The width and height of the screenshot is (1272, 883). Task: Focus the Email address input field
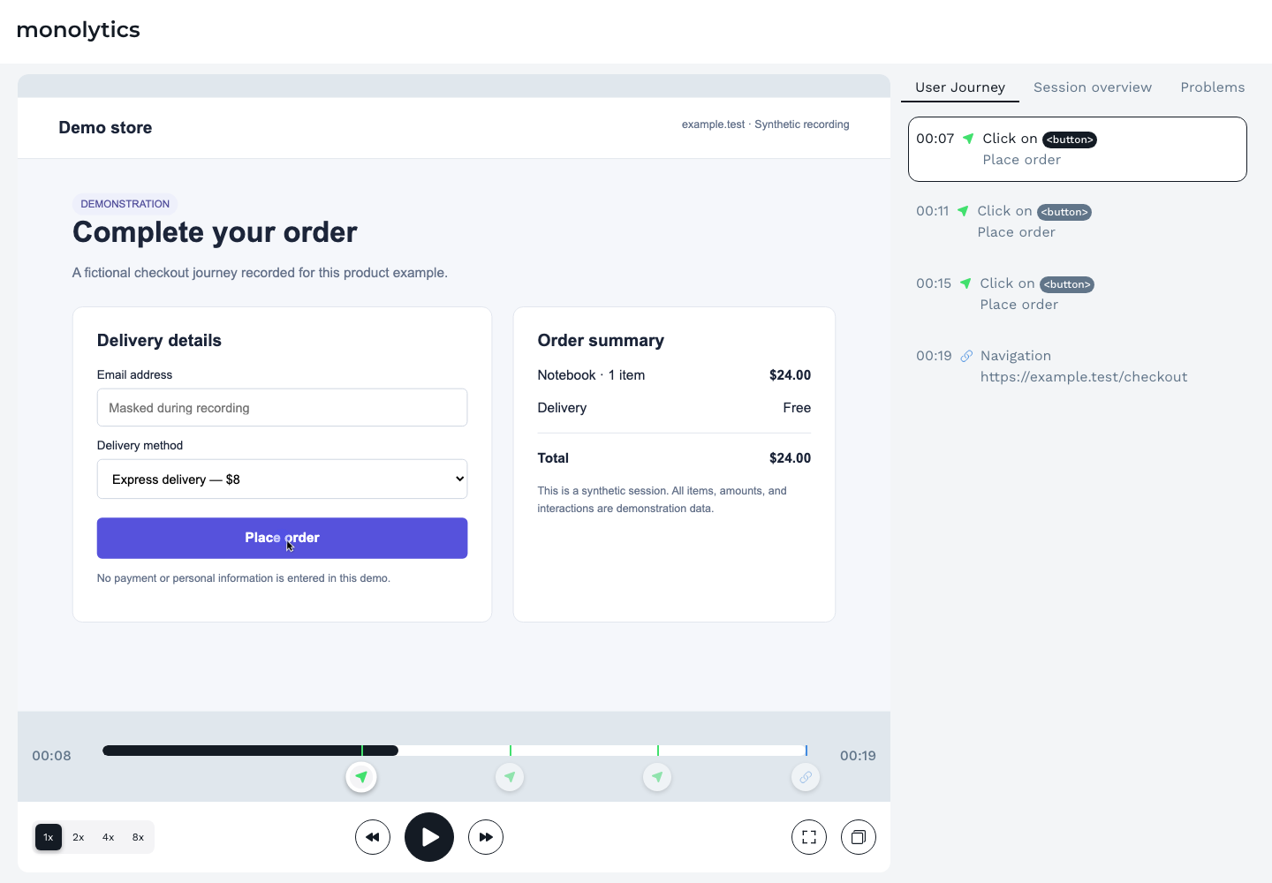282,408
